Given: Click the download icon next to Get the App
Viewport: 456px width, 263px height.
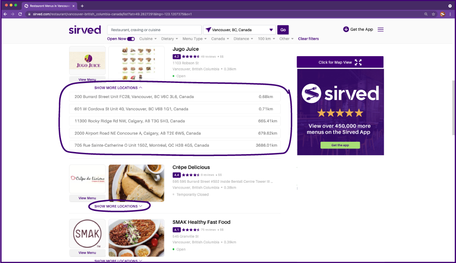Looking at the screenshot, I should (346, 29).
